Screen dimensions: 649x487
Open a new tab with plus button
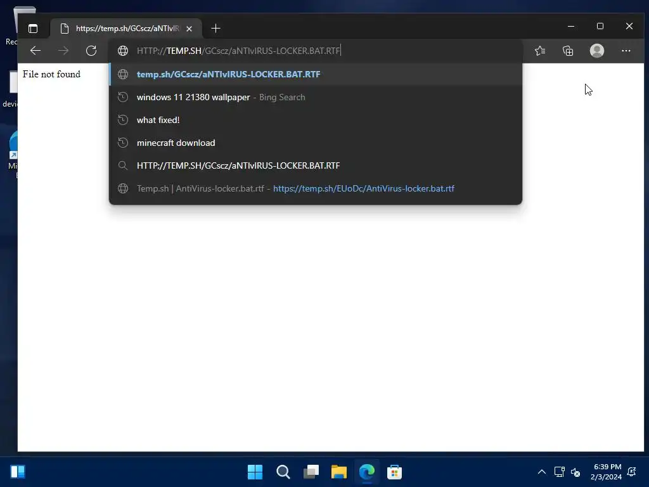tap(215, 28)
